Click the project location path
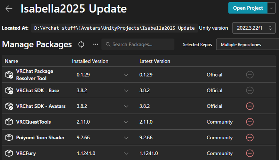Screen dimensions: 279x160 114,28
